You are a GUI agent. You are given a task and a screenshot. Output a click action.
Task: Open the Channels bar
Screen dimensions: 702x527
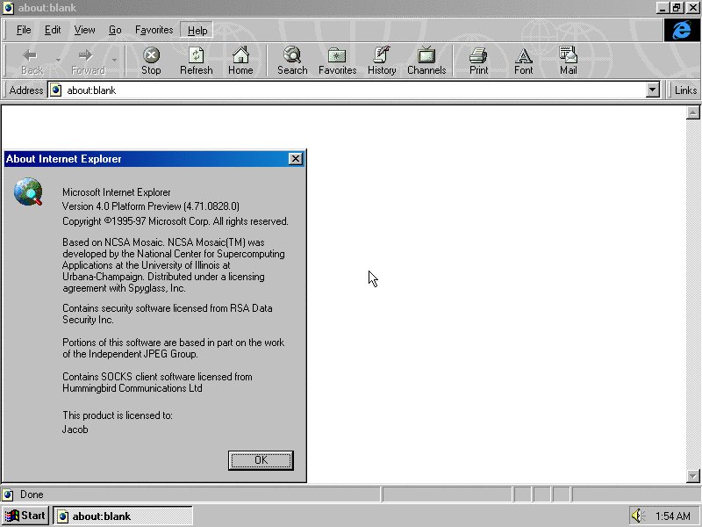(426, 61)
